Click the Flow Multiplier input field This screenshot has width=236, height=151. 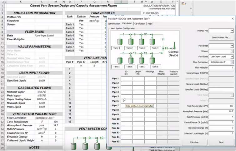pyautogui.click(x=221, y=68)
